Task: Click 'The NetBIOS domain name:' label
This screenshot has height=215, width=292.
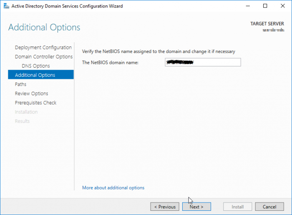Action: tap(110, 63)
